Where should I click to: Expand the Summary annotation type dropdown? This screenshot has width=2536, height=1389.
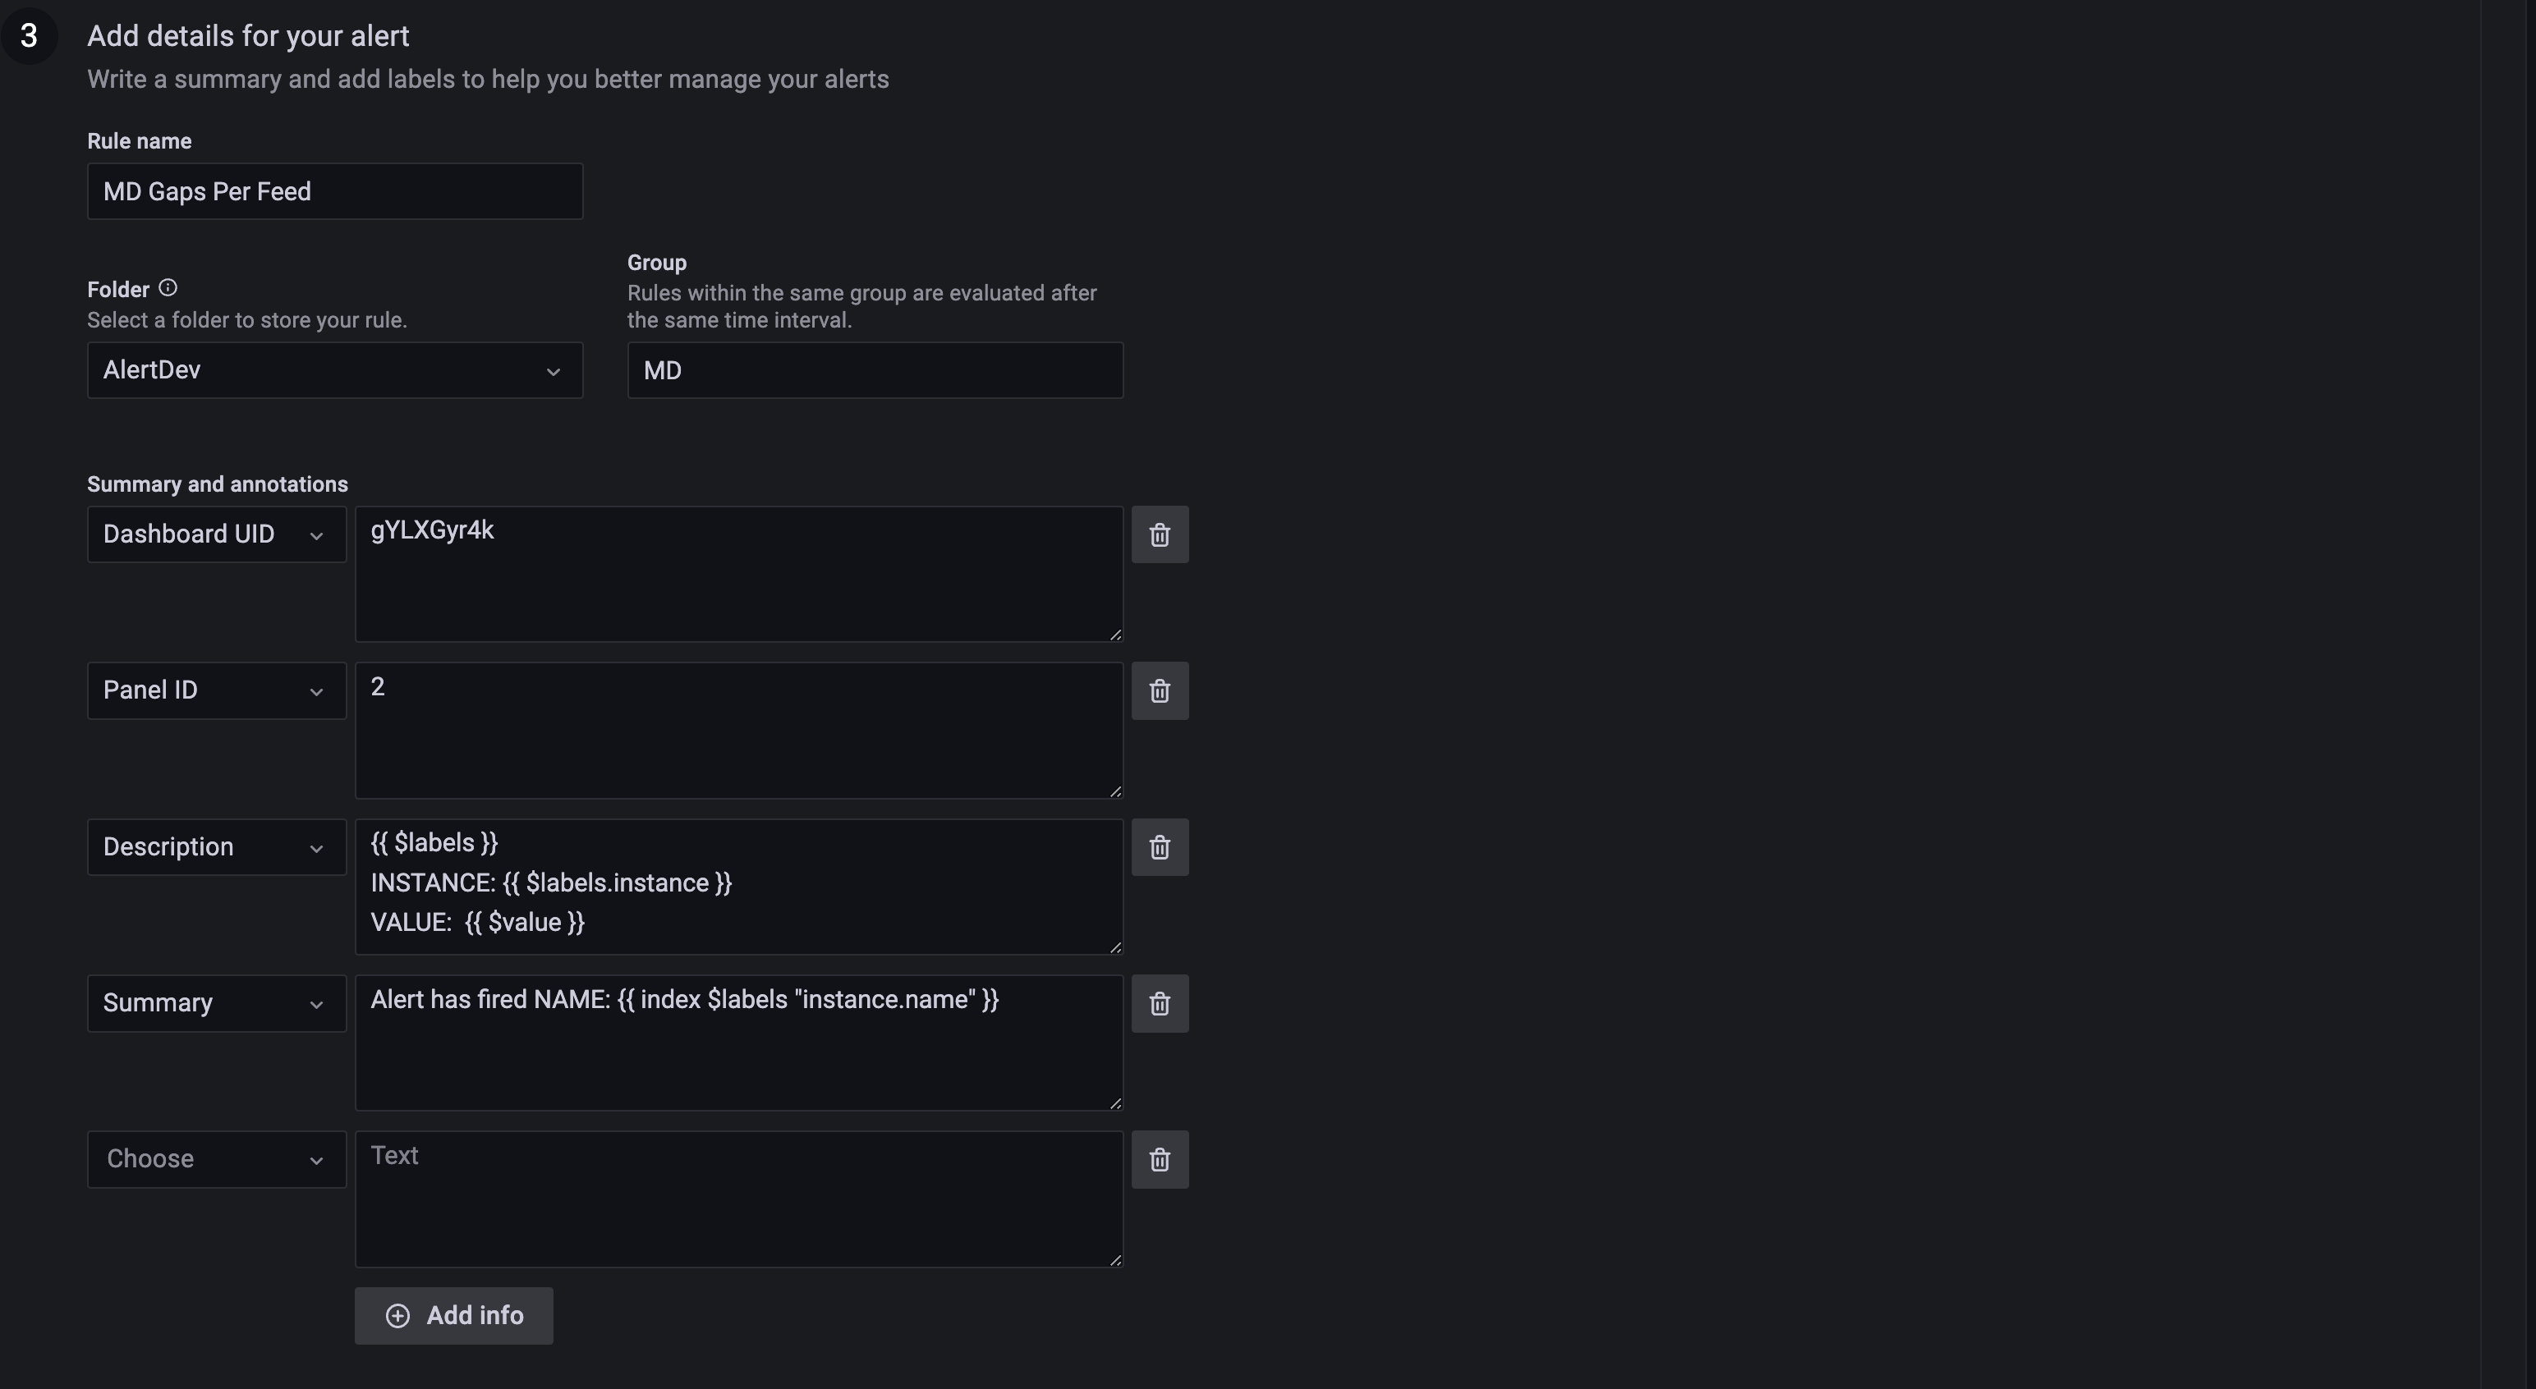(x=217, y=1004)
